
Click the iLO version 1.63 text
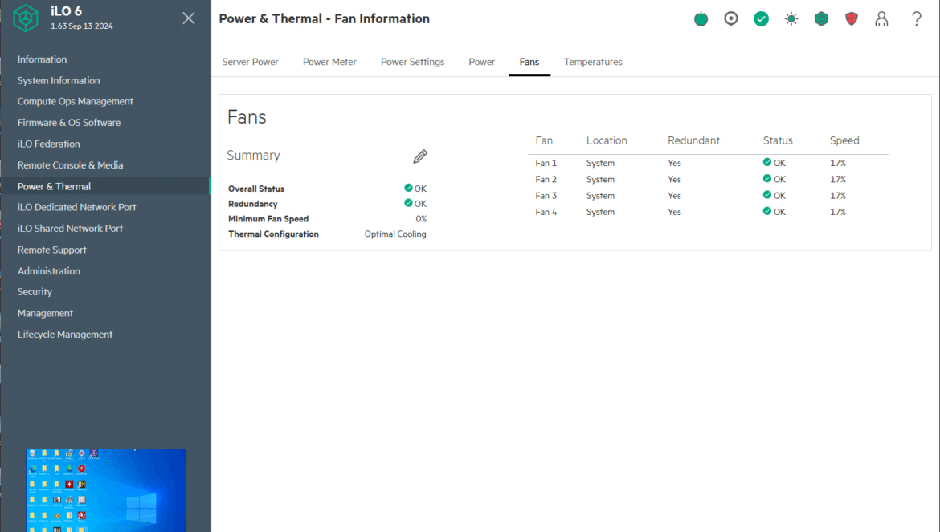click(x=81, y=26)
